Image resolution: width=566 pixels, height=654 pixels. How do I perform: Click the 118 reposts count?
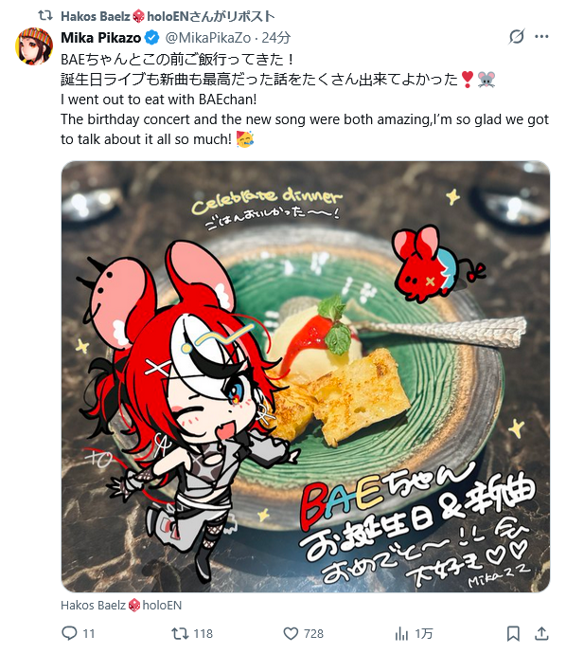tap(203, 634)
